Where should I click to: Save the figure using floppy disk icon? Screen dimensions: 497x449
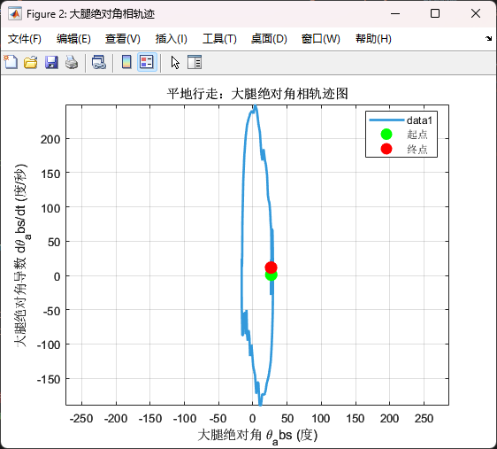coord(51,62)
